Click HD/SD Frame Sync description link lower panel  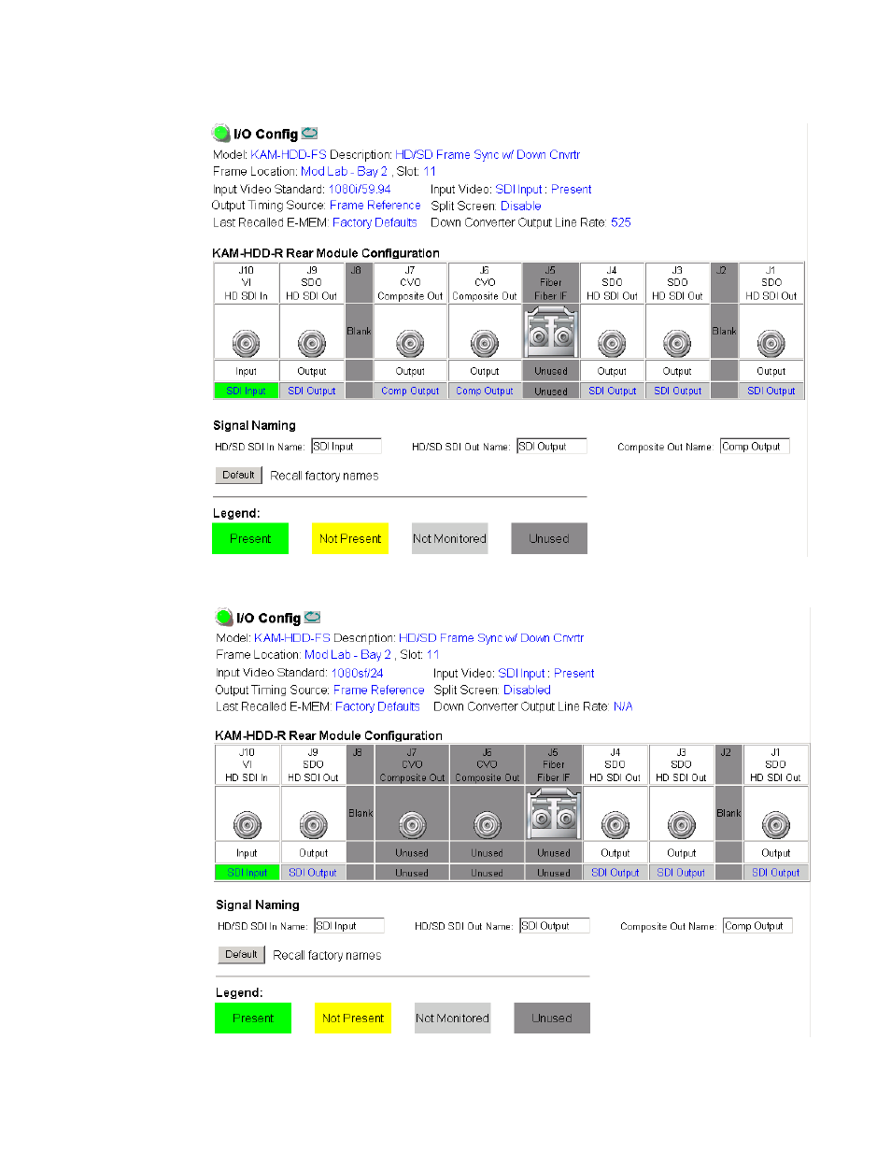[x=491, y=638]
